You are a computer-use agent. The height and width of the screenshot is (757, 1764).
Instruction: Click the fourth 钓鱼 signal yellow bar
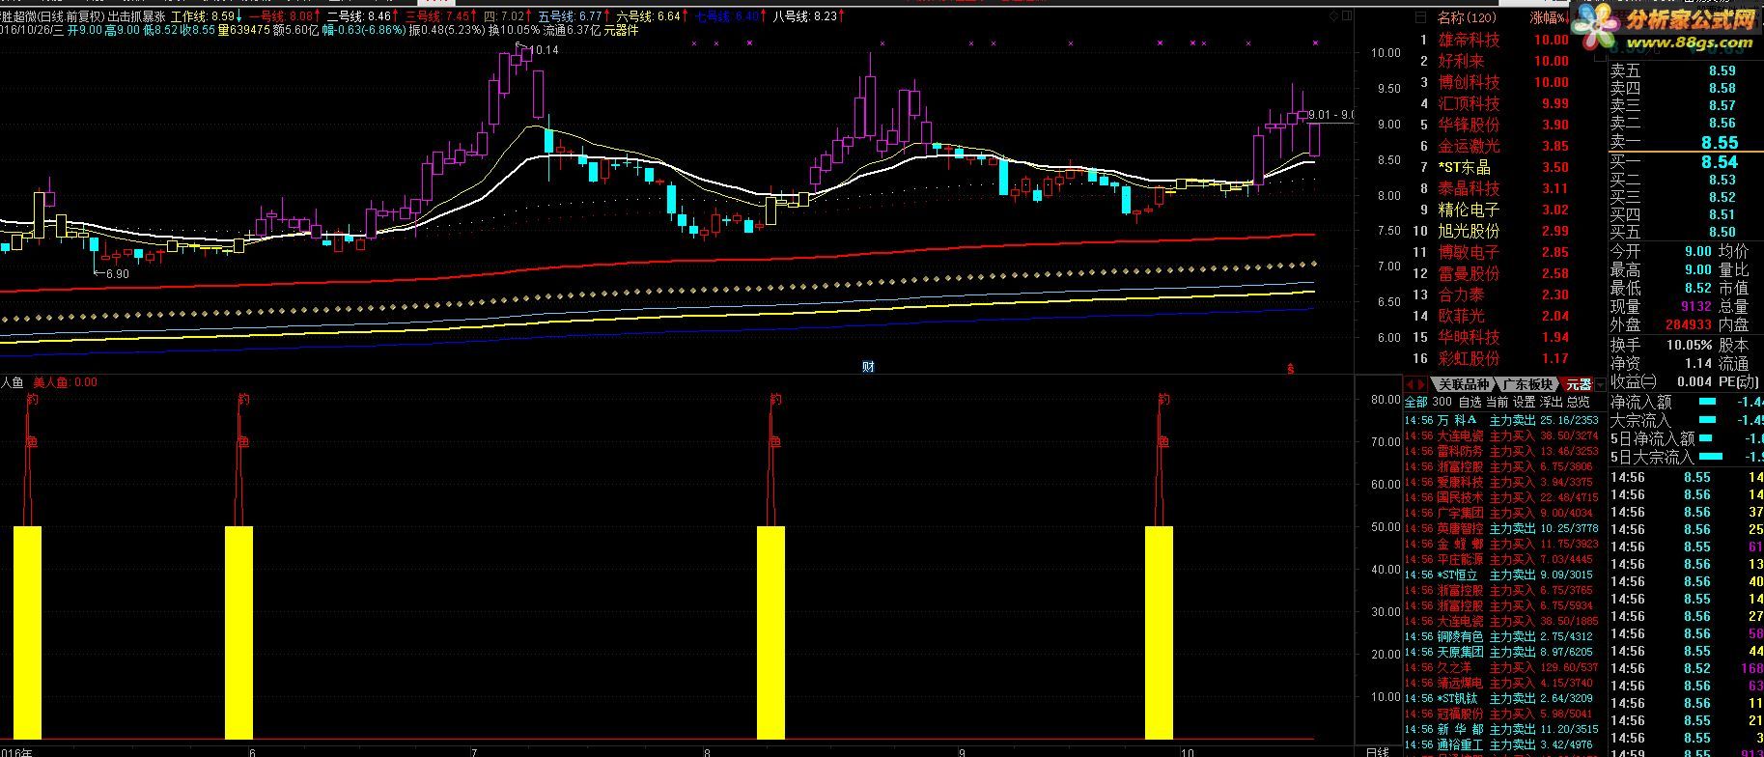coord(1159,632)
